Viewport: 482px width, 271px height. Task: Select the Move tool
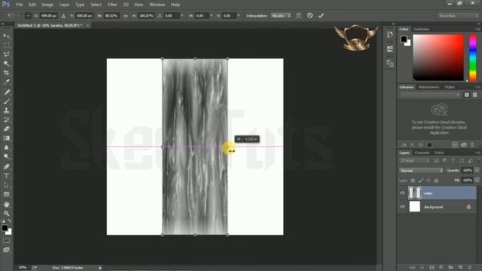[x=7, y=36]
